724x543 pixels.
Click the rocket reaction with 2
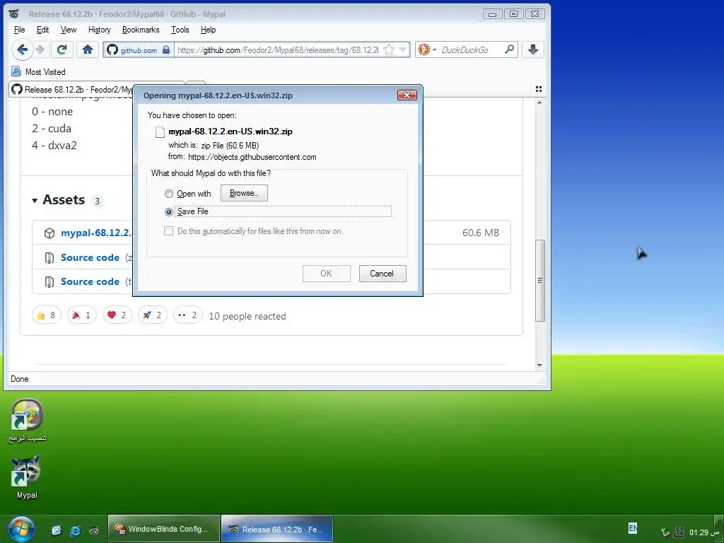coord(153,315)
